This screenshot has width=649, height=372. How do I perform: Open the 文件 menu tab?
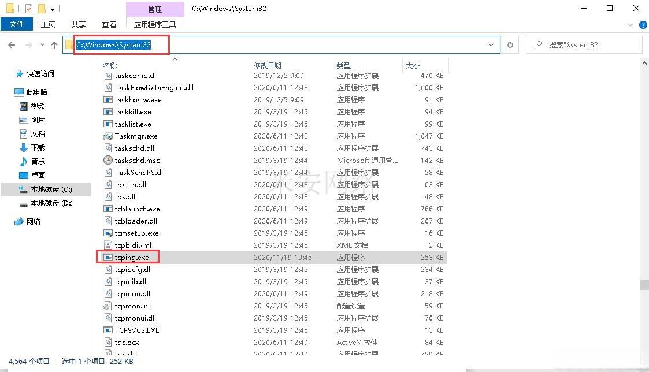(17, 24)
